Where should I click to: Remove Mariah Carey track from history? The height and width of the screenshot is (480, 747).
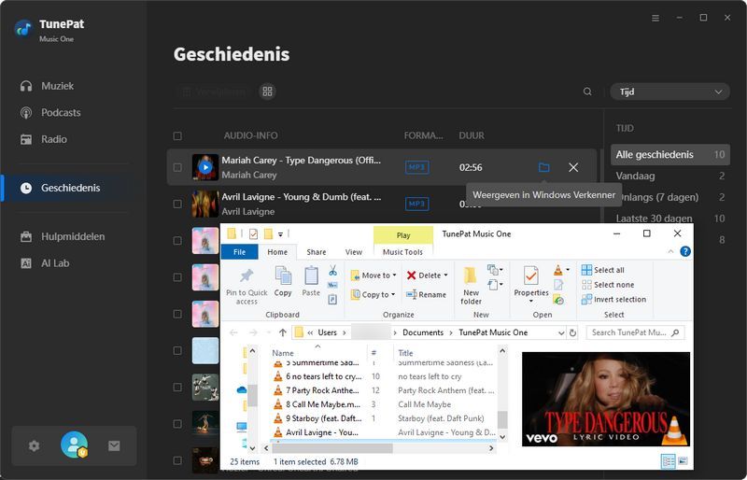(573, 167)
